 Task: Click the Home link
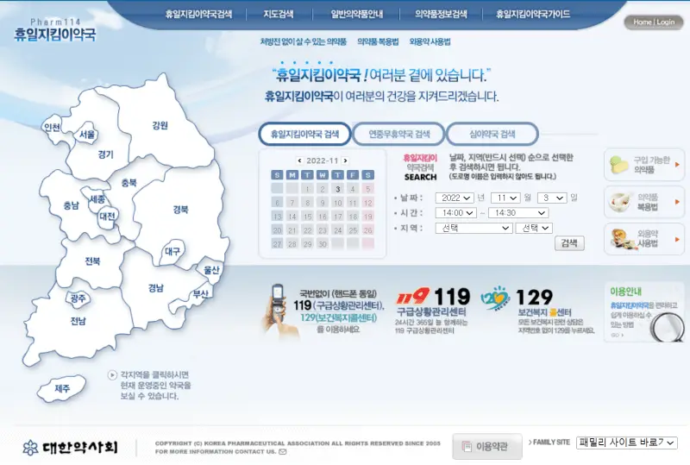coord(642,22)
